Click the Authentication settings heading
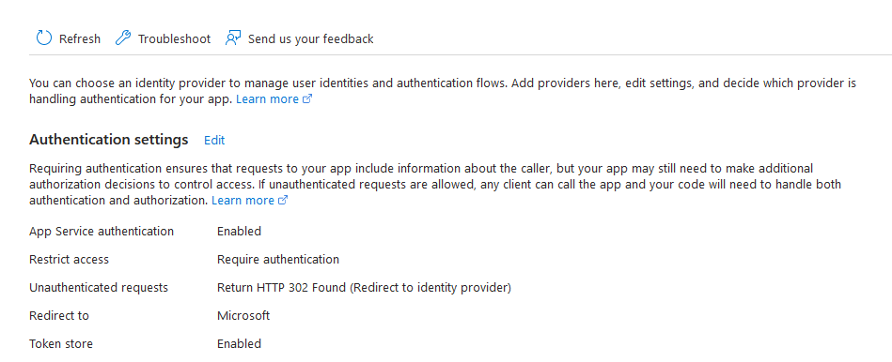This screenshot has height=362, width=892. 109,140
